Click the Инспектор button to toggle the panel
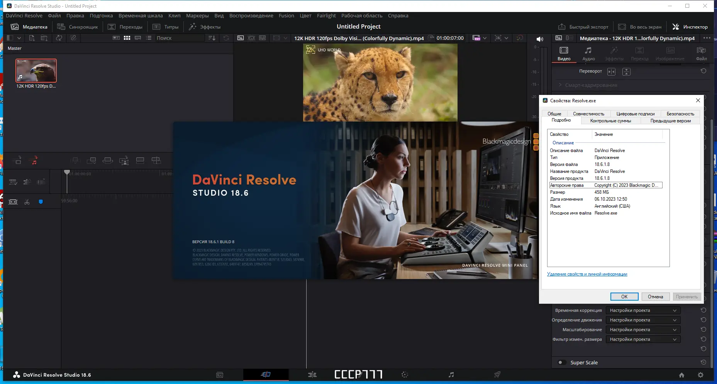 tap(691, 27)
